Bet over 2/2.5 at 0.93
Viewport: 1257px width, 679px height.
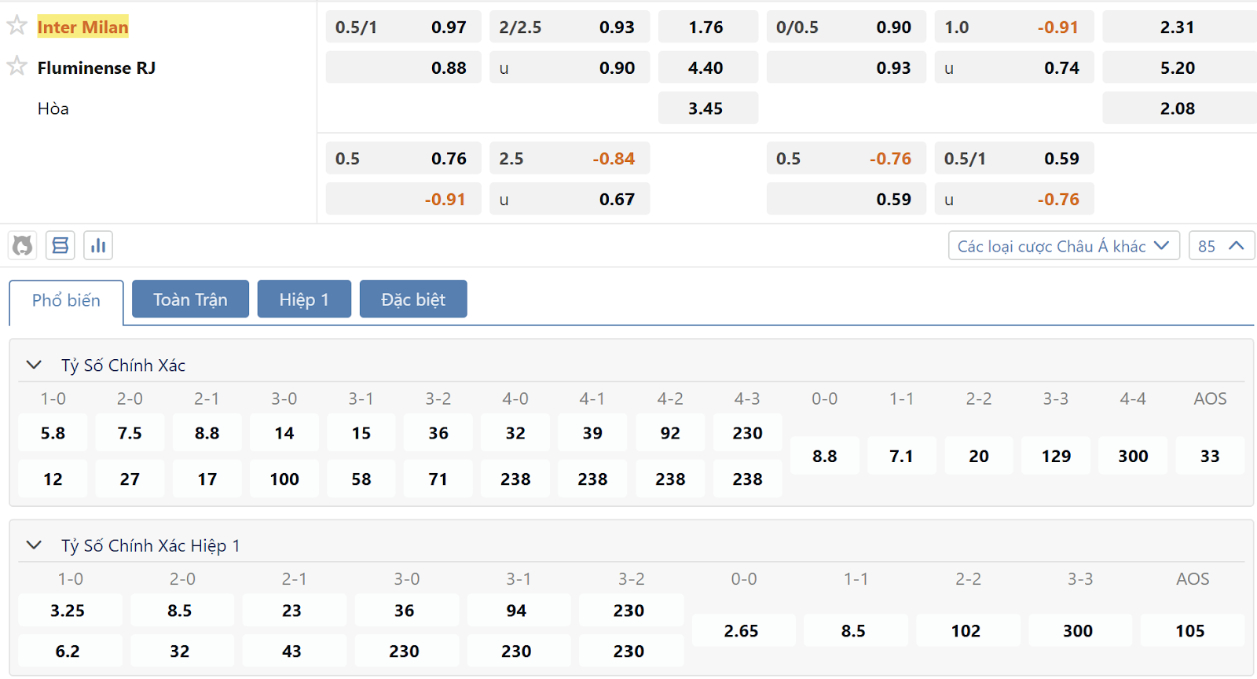(570, 27)
